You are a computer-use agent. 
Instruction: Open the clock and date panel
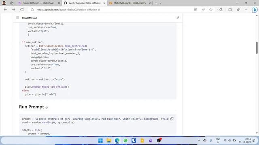245,141
